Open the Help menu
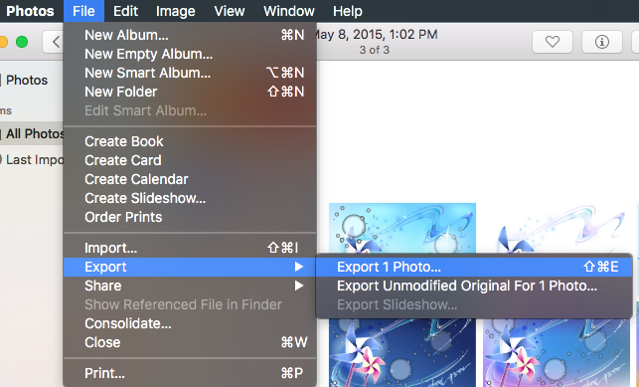 click(347, 11)
